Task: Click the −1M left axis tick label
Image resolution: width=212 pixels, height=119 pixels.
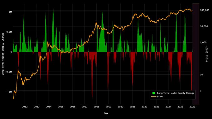Action: click(x=9, y=92)
